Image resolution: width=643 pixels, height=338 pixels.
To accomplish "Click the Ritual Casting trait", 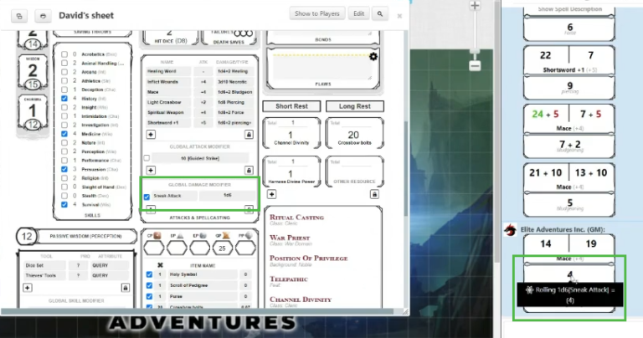I will click(x=296, y=218).
